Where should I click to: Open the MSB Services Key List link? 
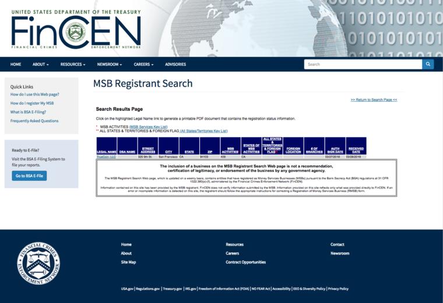pos(148,127)
